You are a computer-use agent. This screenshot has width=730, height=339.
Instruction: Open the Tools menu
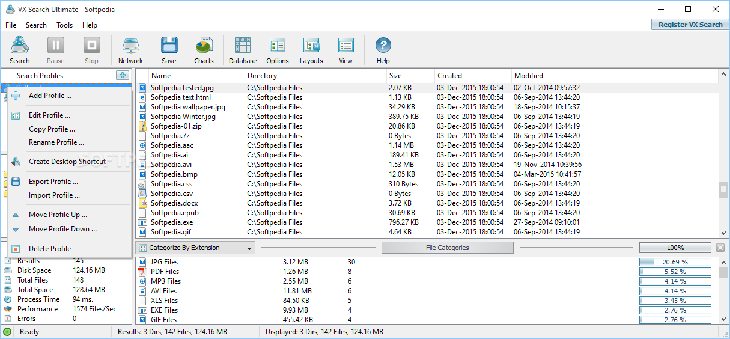(x=65, y=25)
